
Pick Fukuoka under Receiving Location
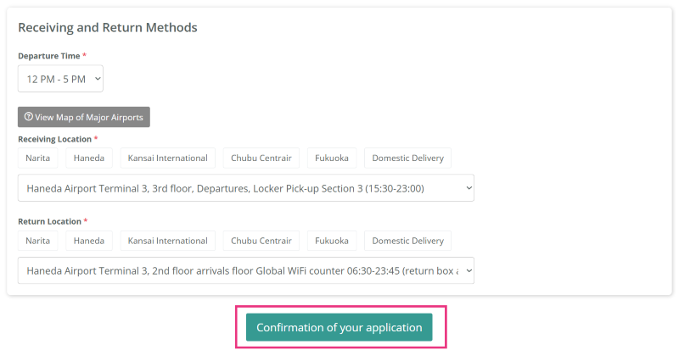pyautogui.click(x=332, y=158)
